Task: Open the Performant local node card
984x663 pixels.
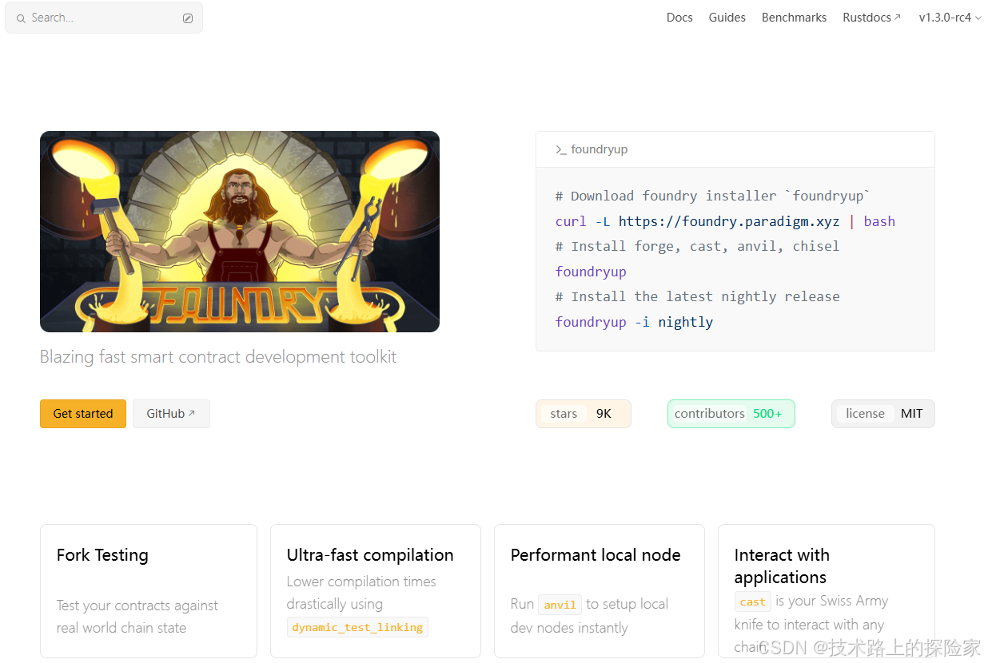Action: (x=600, y=591)
